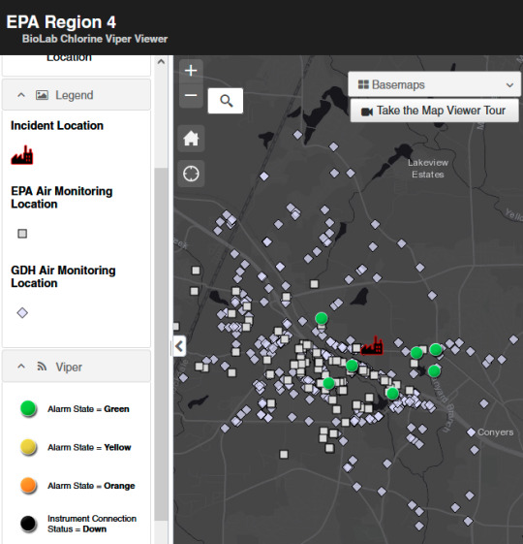Click 'GDH Air Monitoring Location' heading

63,276
